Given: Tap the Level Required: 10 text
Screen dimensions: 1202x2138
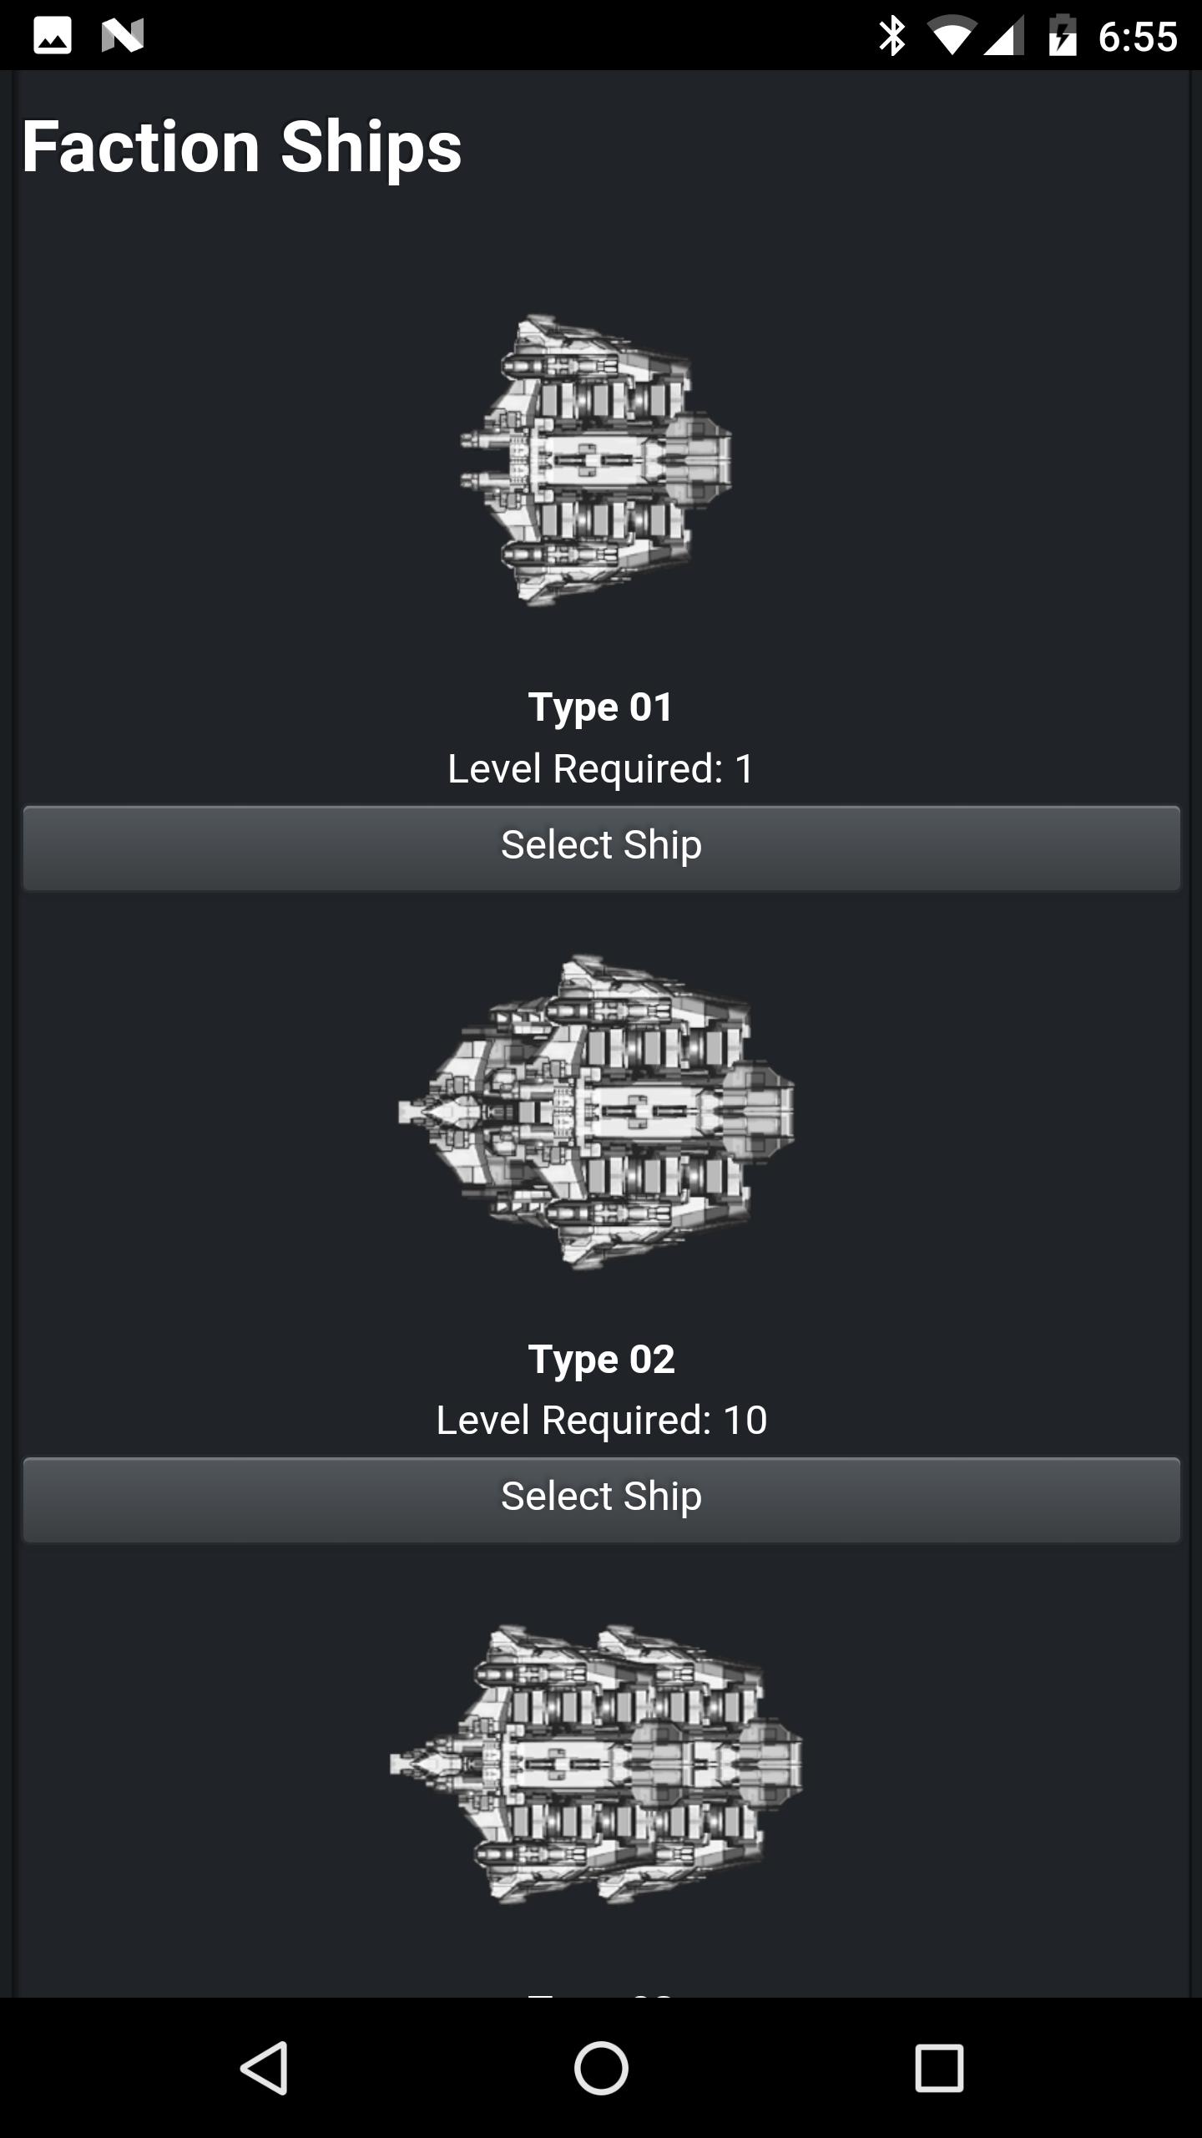Looking at the screenshot, I should [601, 1420].
